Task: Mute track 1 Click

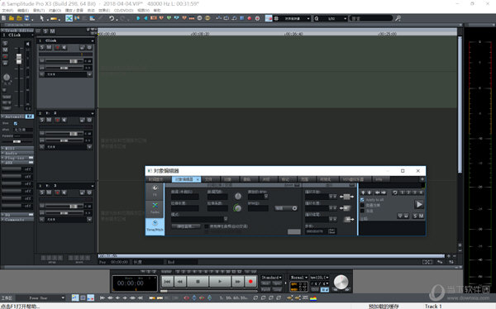Action: (x=49, y=47)
